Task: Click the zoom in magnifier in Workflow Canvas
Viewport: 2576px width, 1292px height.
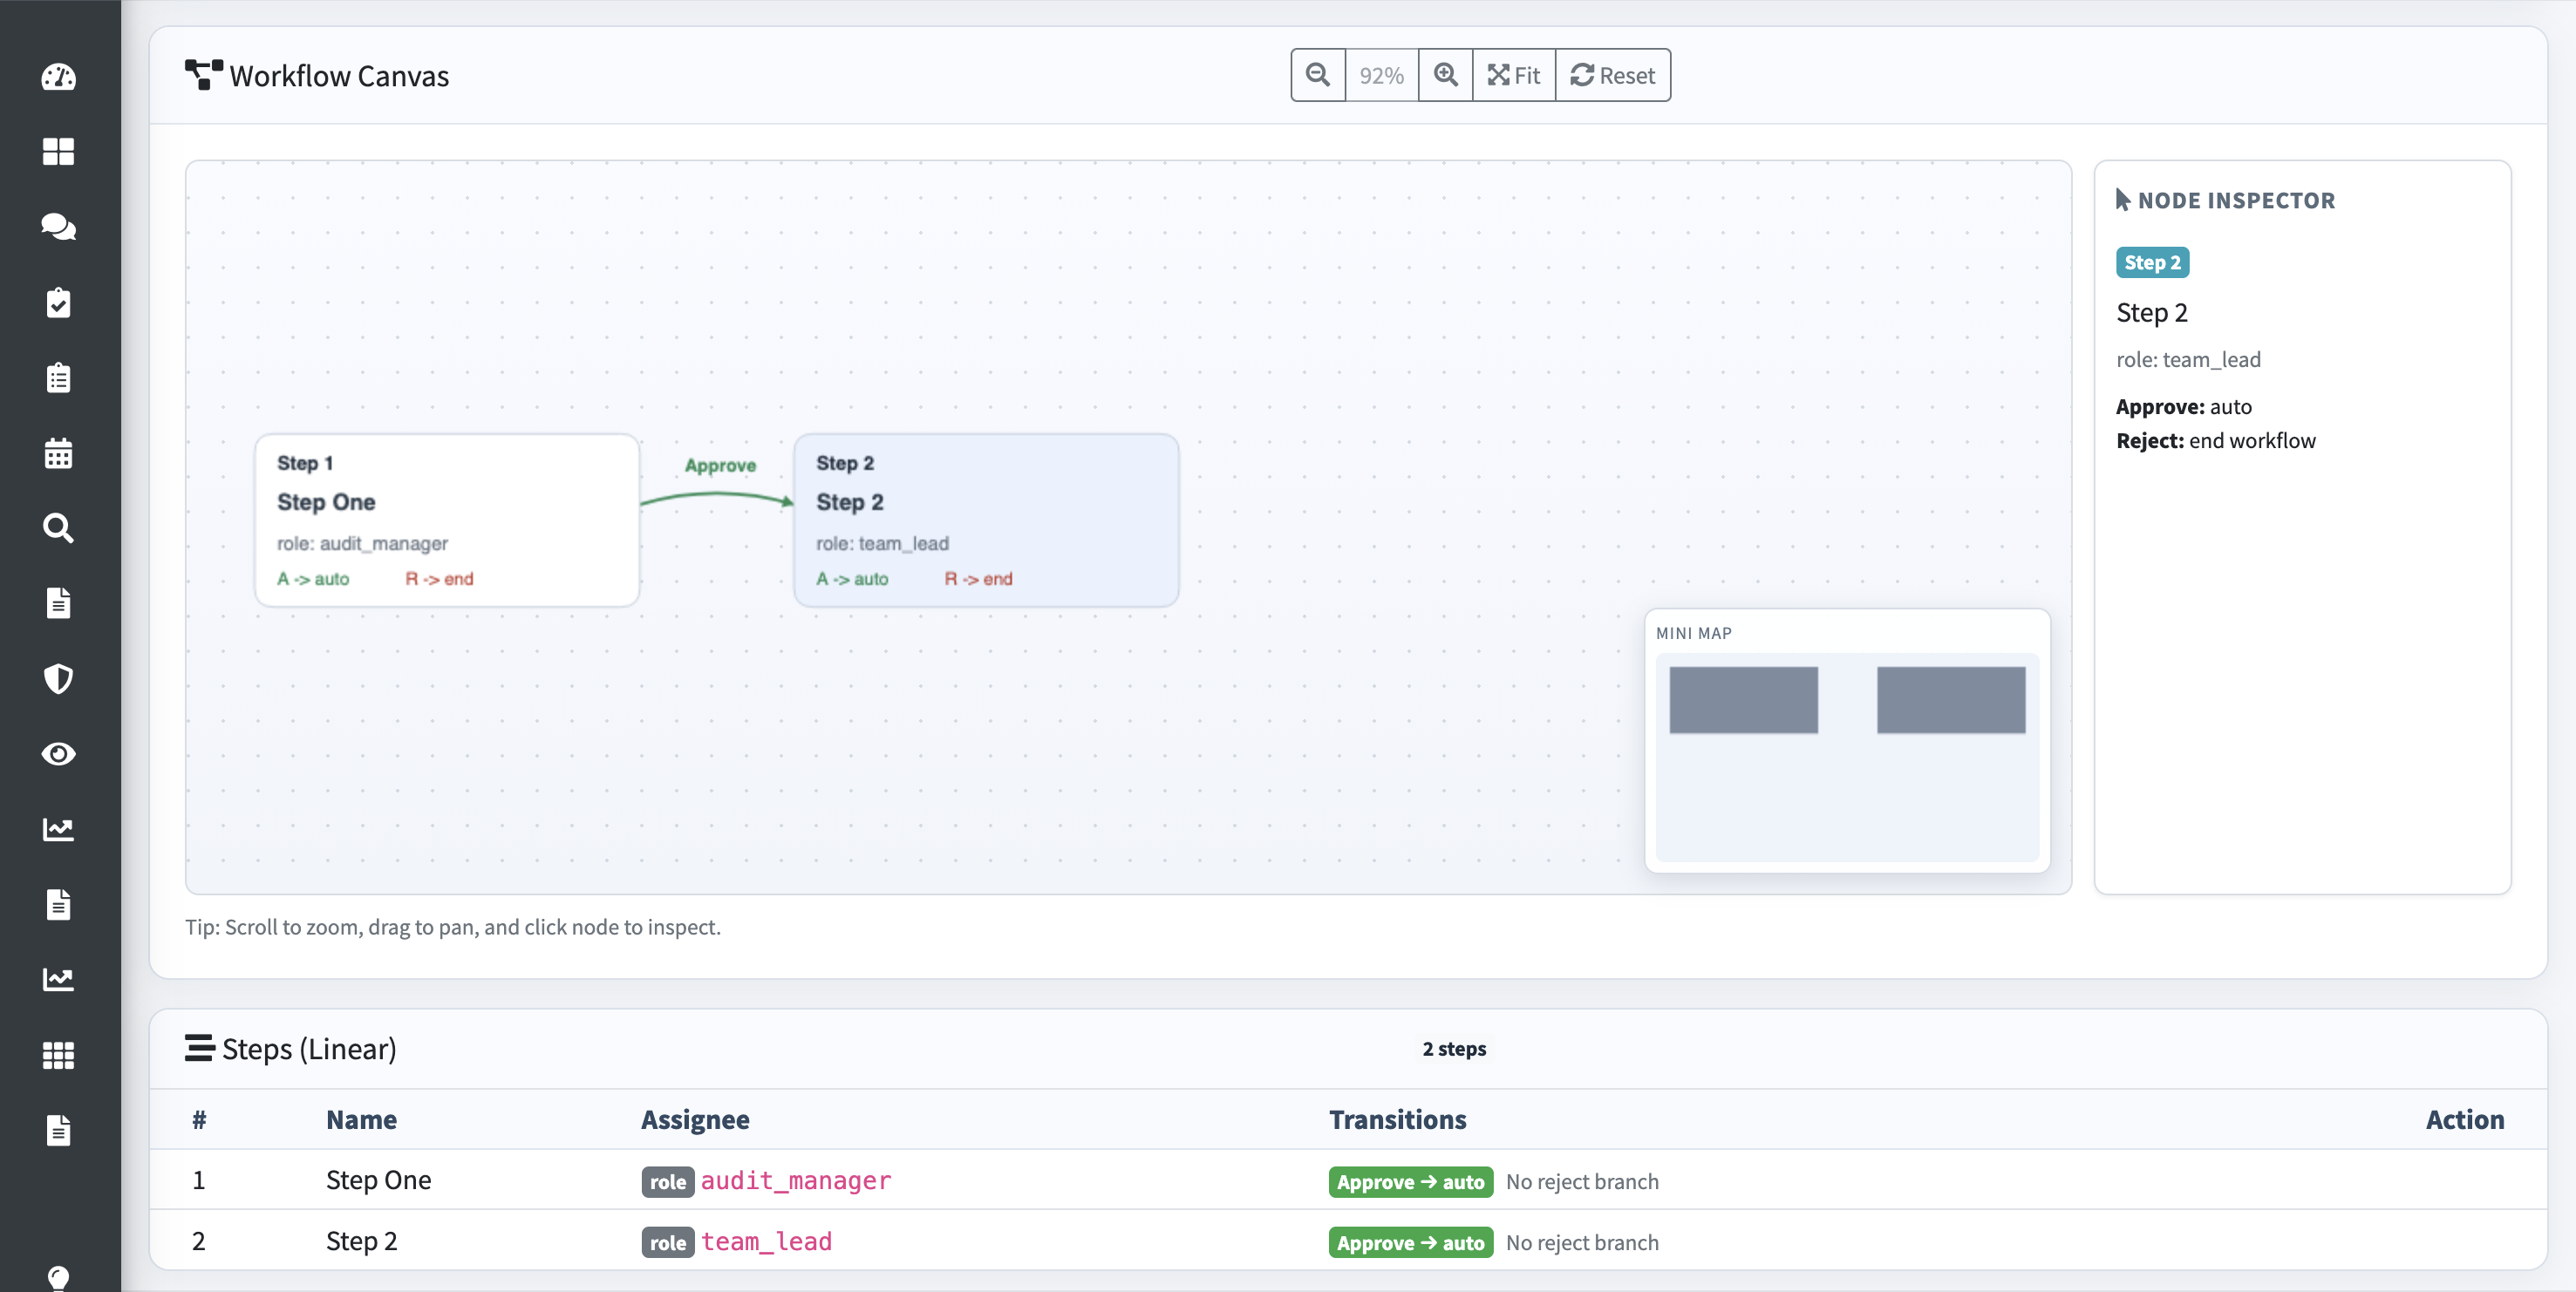Action: [x=1445, y=75]
